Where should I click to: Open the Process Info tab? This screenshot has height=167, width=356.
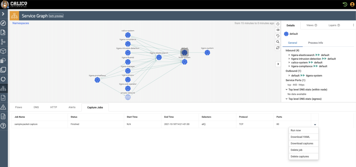(315, 43)
